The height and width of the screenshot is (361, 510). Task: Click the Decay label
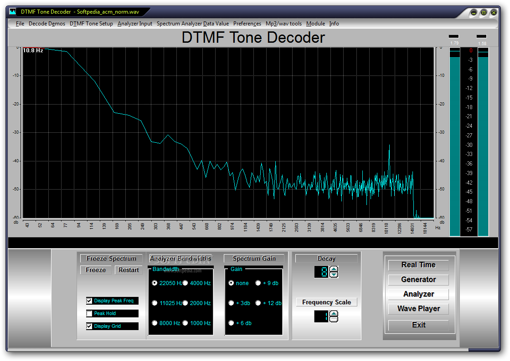pyautogui.click(x=326, y=259)
